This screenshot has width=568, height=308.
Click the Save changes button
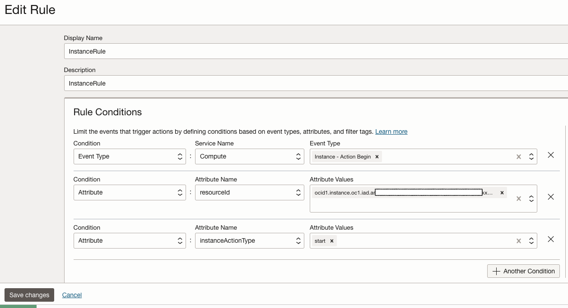coord(29,295)
